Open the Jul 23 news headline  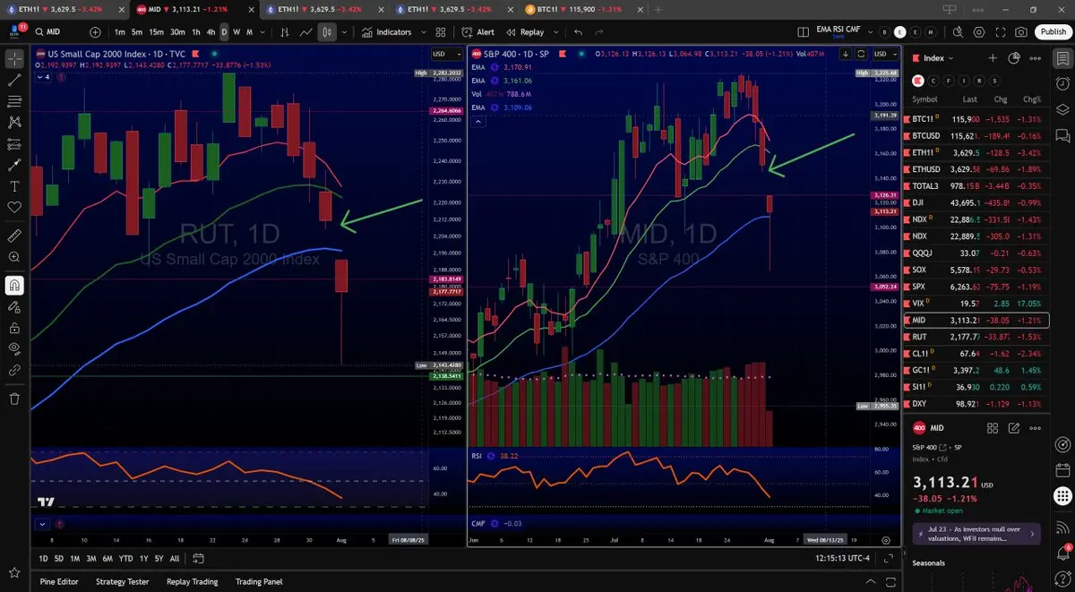(x=976, y=534)
